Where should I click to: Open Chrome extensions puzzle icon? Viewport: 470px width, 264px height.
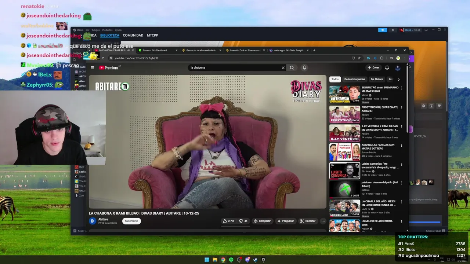tap(382, 58)
